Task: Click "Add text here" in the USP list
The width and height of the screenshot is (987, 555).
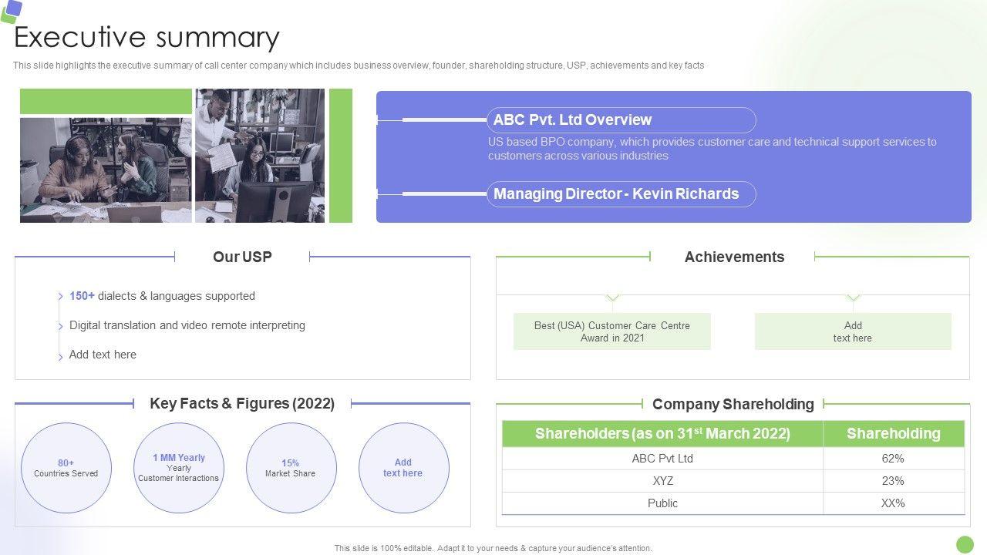Action: (103, 355)
